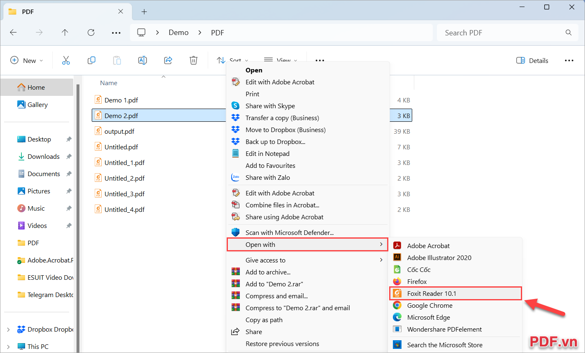This screenshot has height=353, width=585.
Task: Expand the Open with submenu
Action: pyautogui.click(x=308, y=244)
